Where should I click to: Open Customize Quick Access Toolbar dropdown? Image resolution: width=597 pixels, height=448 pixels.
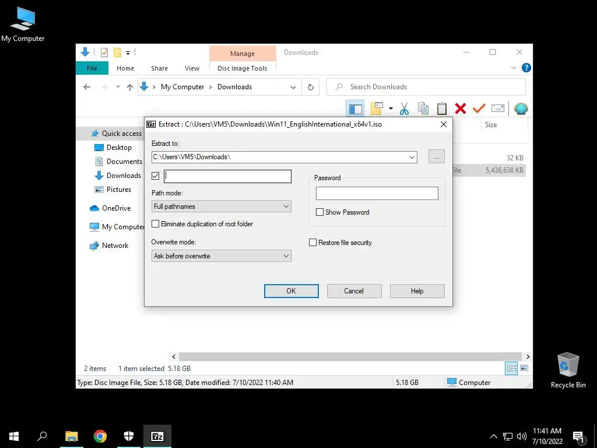(128, 53)
